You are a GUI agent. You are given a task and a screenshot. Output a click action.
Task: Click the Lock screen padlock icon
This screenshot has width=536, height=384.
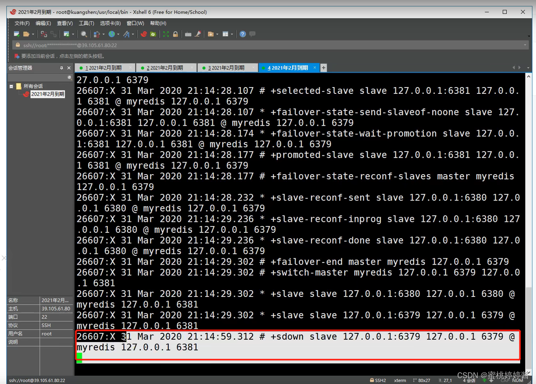(175, 34)
